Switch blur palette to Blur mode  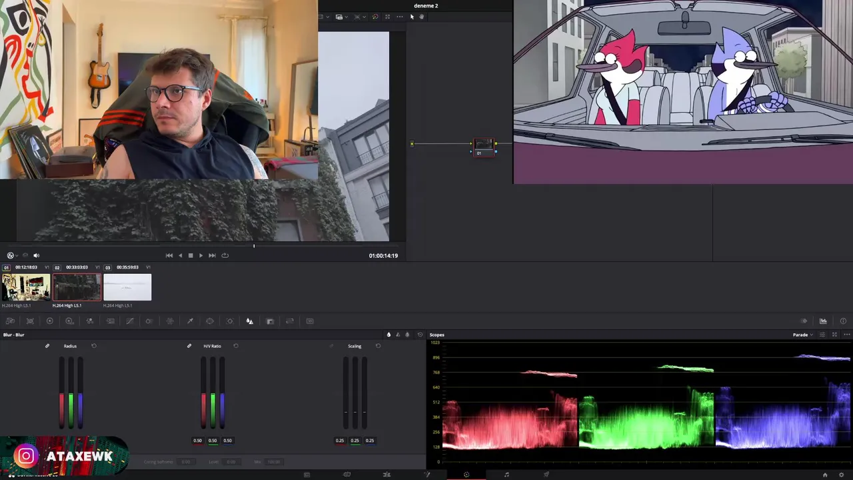(389, 335)
